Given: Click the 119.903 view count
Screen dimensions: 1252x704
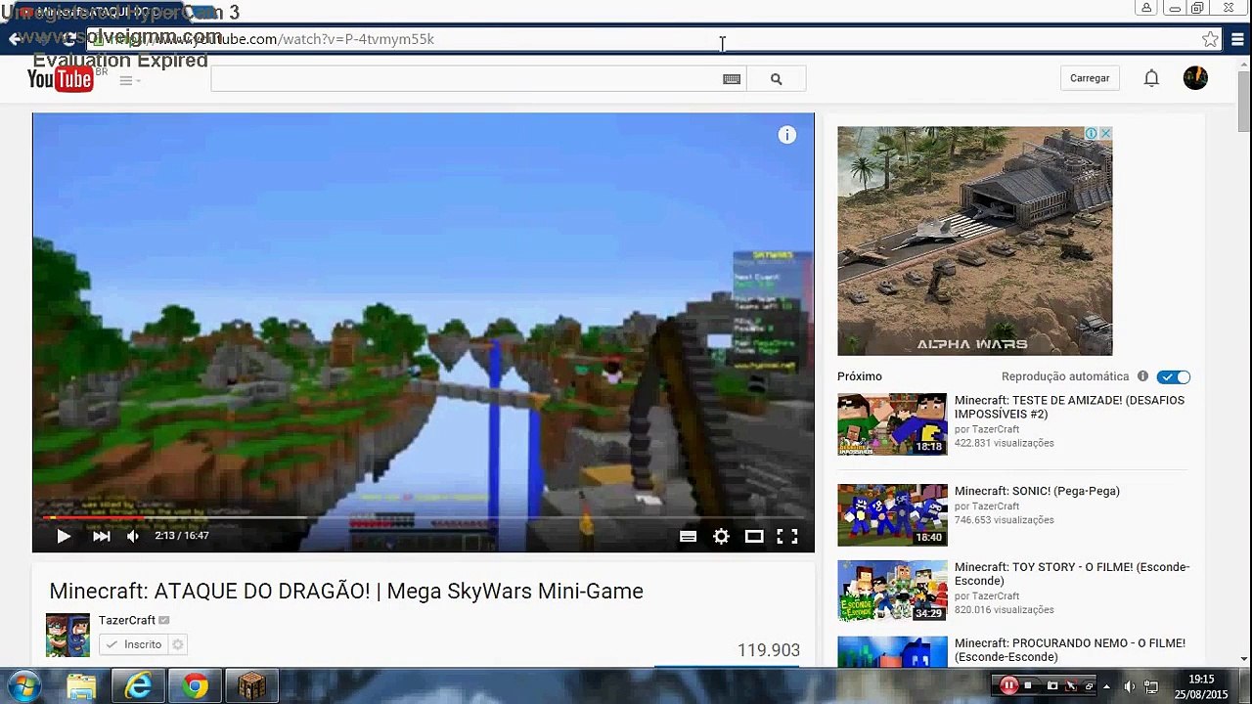Looking at the screenshot, I should point(769,650).
